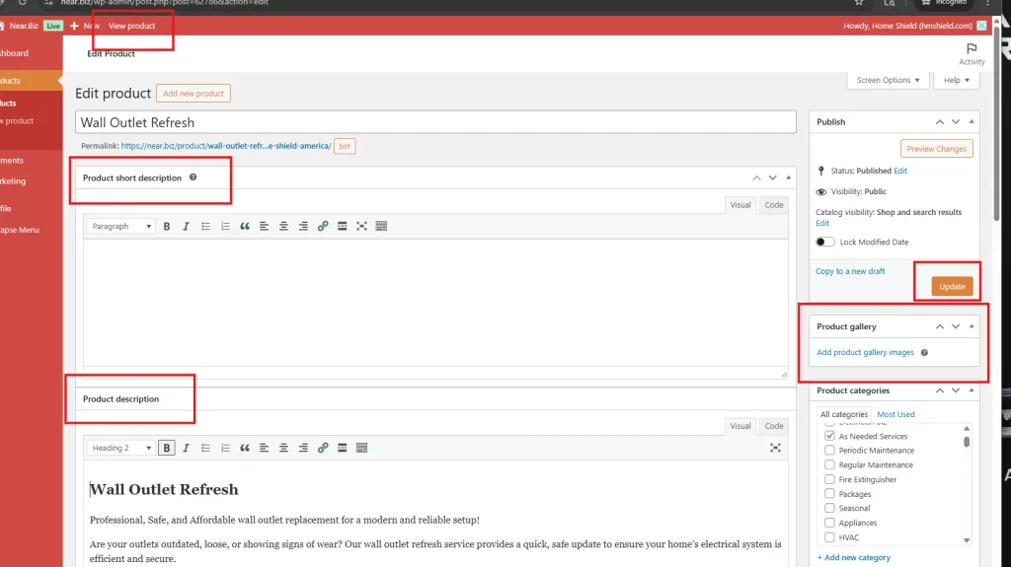Check the Periodic Maintenance category
Viewport: 1011px width, 567px height.
click(829, 451)
